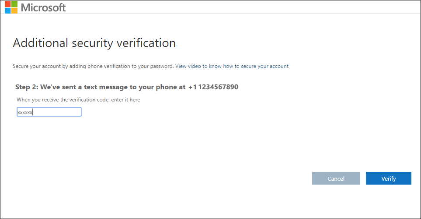Image resolution: width=421 pixels, height=219 pixels.
Task: Click the "Step 2" label text
Action: coord(27,87)
